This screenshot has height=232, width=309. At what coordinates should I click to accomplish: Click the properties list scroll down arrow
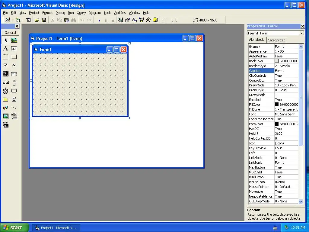tap(301, 201)
